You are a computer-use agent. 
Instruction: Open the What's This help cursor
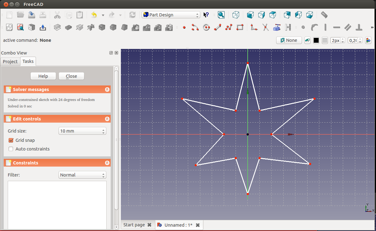[206, 15]
